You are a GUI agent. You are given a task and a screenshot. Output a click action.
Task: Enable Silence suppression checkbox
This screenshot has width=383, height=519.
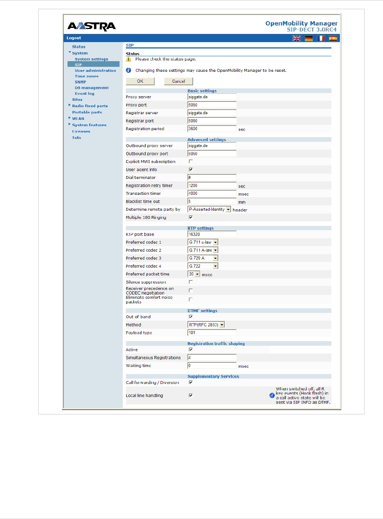point(191,282)
